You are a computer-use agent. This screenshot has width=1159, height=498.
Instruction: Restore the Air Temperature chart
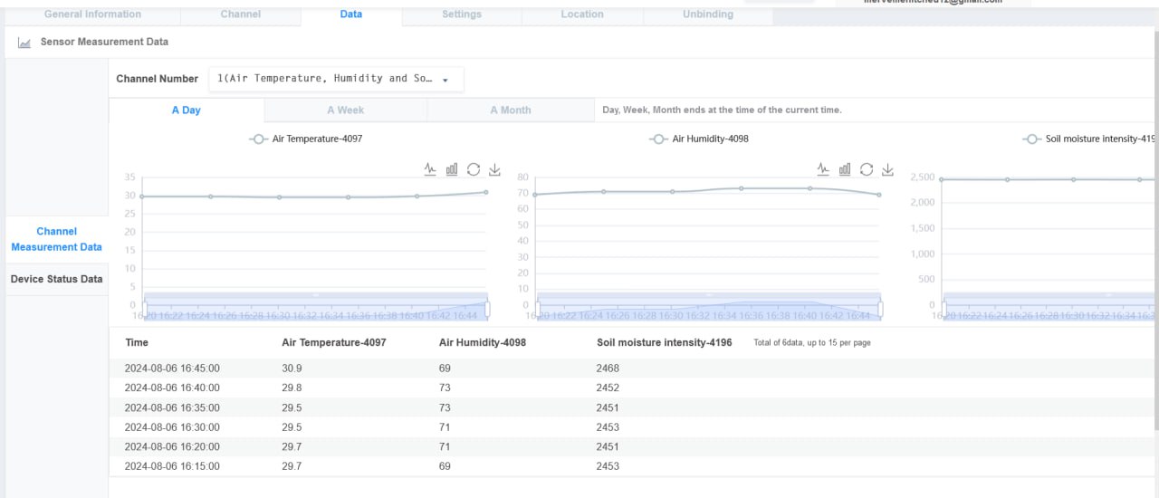point(474,169)
